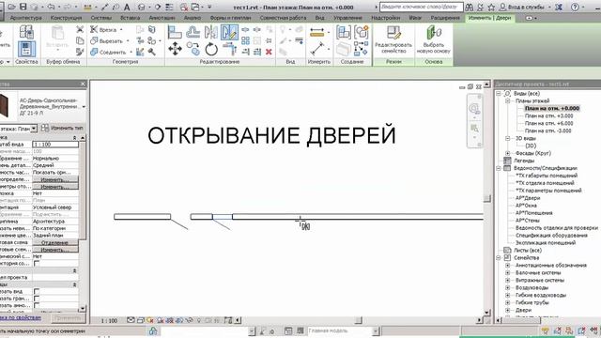
Task: Open the Аннотации ribbon tab
Action: coord(162,18)
